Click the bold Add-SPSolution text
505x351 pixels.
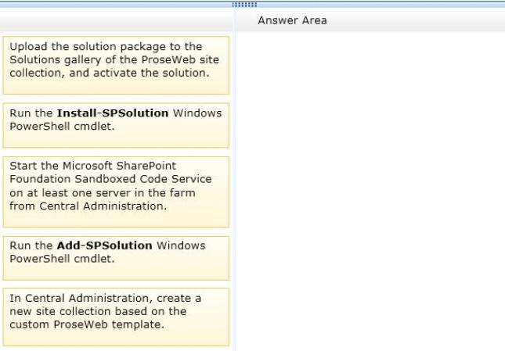click(104, 245)
